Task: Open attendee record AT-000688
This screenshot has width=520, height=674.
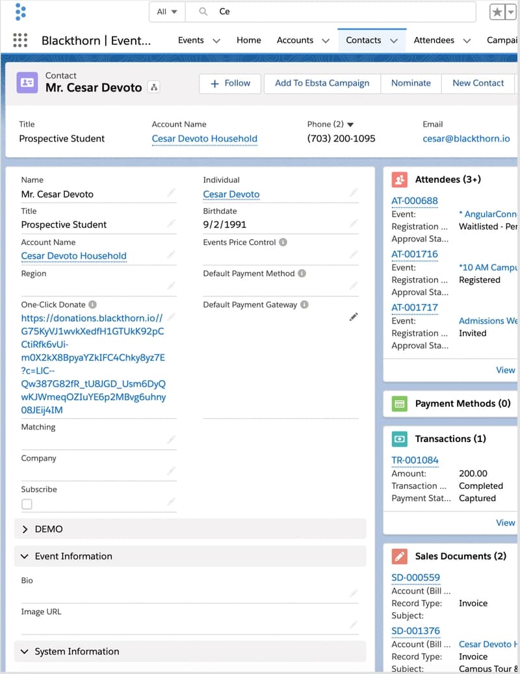Action: pos(414,201)
